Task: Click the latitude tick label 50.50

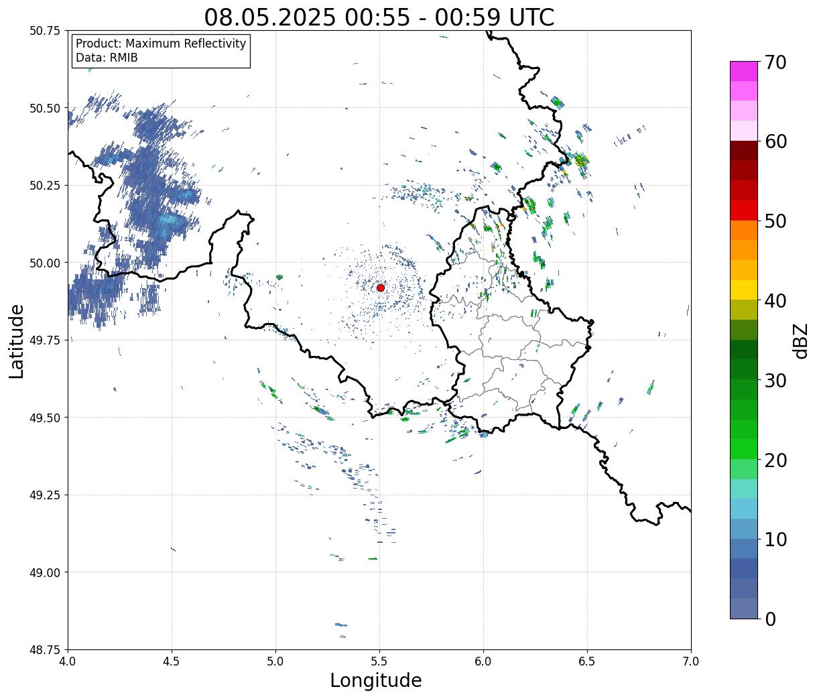Action: [45, 108]
